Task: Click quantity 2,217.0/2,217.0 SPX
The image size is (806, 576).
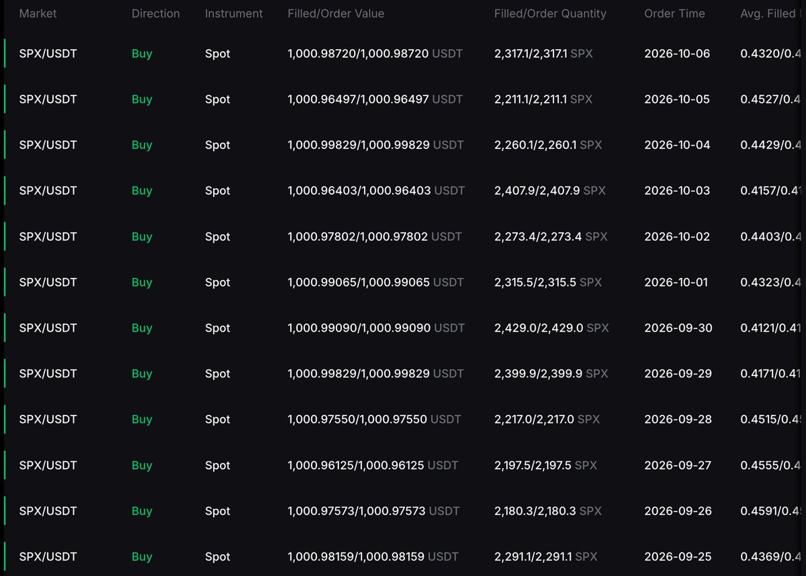Action: click(x=547, y=419)
